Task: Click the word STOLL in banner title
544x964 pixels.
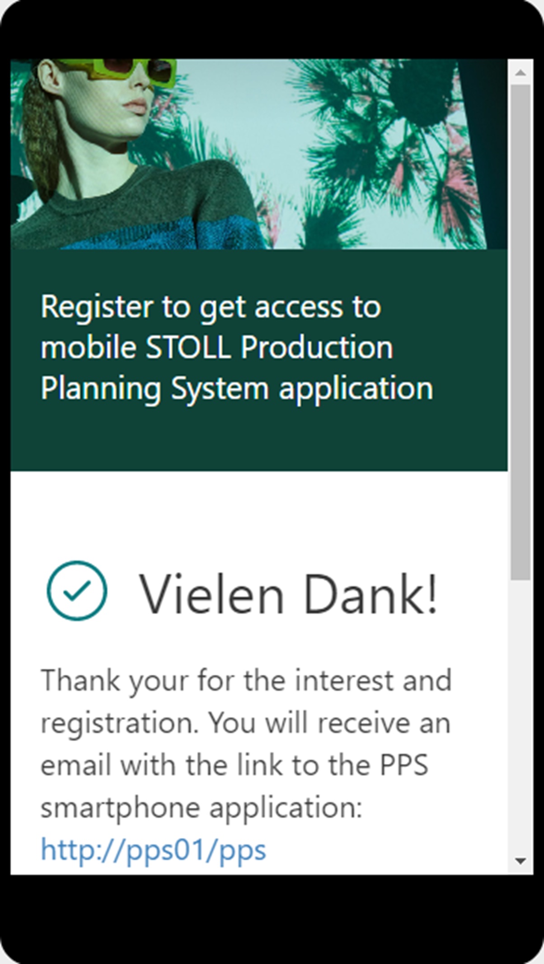Action: pos(188,348)
